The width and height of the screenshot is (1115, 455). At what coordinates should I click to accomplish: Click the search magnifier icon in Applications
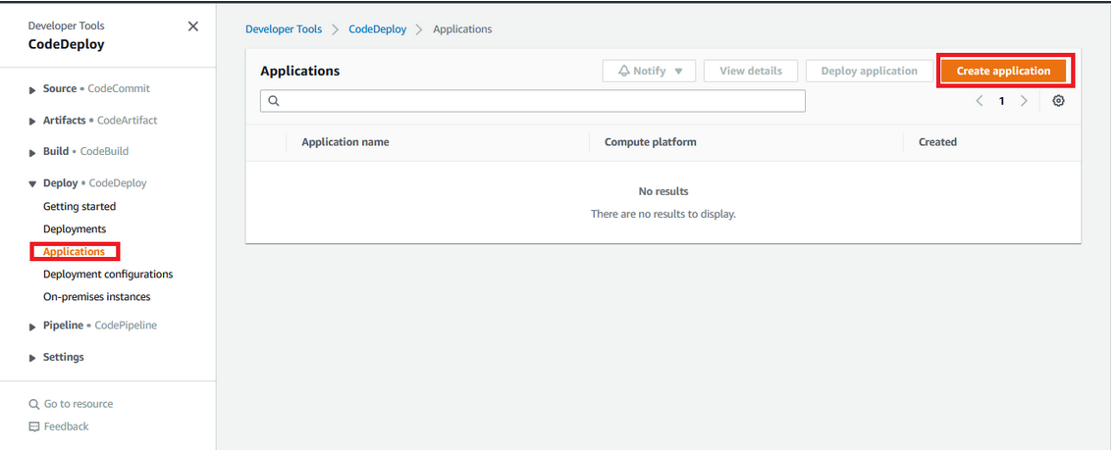point(274,101)
